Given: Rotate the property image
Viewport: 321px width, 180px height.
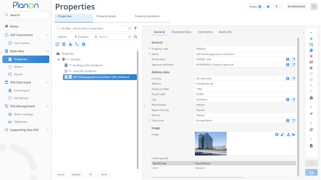Looking at the screenshot, I should pyautogui.click(x=282, y=134).
